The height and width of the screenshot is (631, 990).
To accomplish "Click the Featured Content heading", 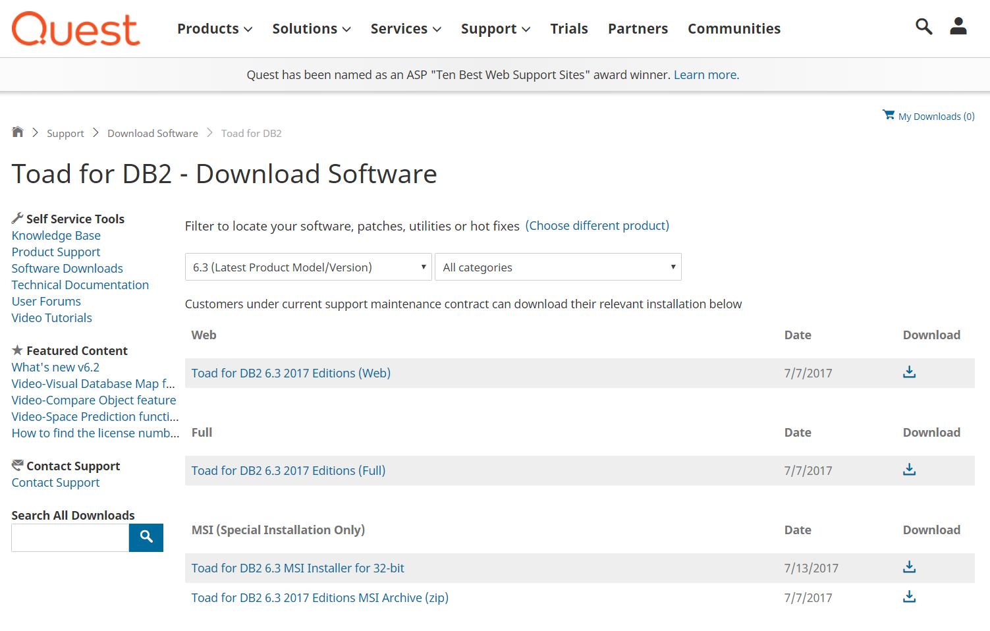I will 77,351.
